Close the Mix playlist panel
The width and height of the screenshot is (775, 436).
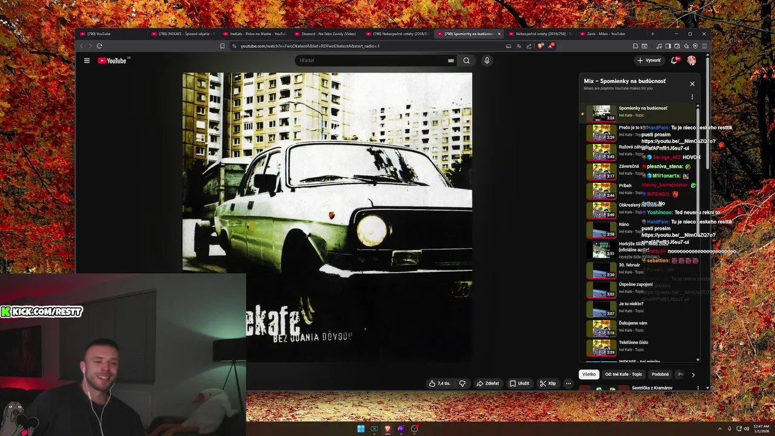click(x=692, y=84)
